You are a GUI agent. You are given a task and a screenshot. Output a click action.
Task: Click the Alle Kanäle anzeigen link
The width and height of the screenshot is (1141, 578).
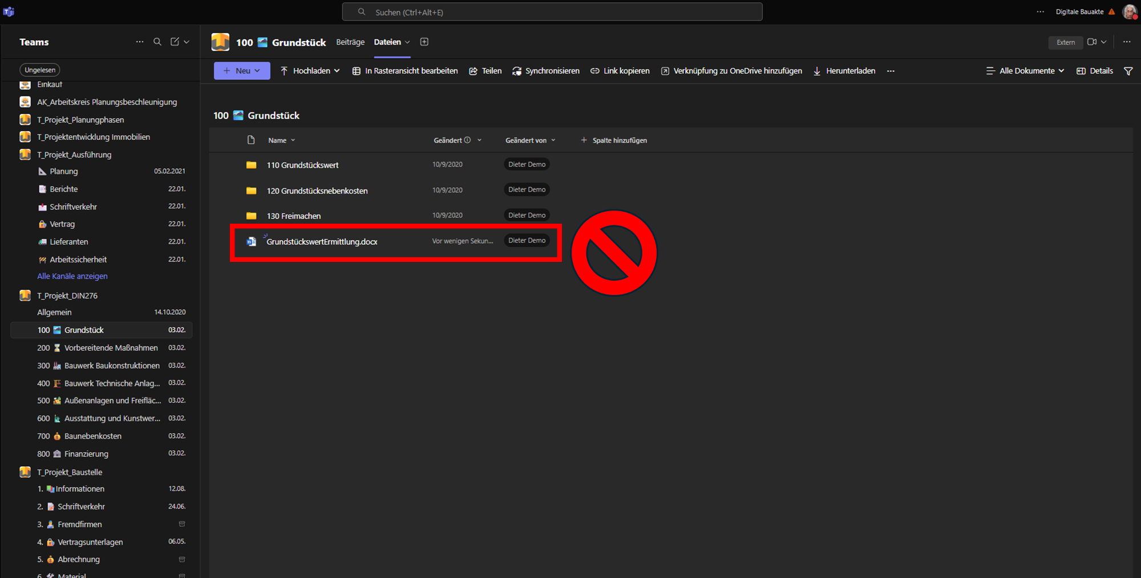[72, 276]
